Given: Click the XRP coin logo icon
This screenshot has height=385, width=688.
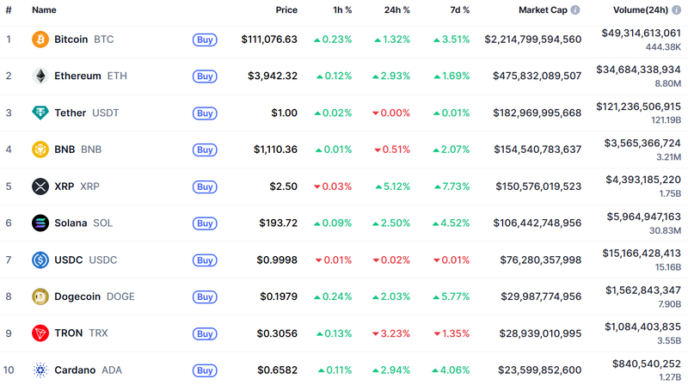Looking at the screenshot, I should pyautogui.click(x=40, y=186).
